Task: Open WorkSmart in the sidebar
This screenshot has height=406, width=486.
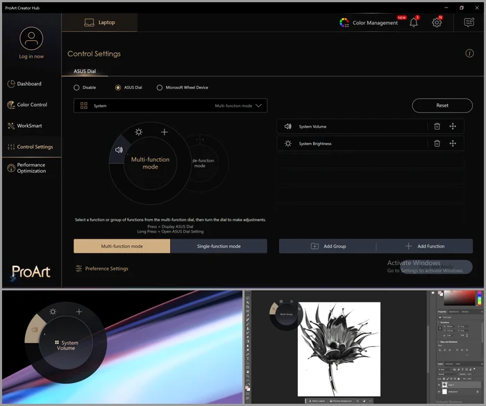Action: point(25,126)
